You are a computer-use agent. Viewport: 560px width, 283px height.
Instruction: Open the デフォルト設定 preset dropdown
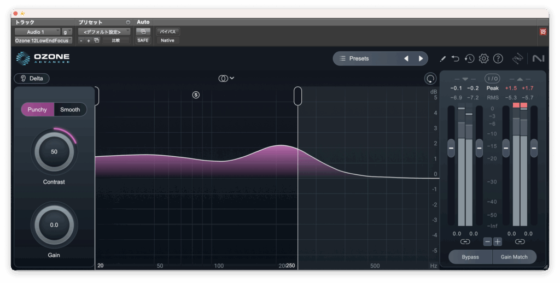[104, 32]
